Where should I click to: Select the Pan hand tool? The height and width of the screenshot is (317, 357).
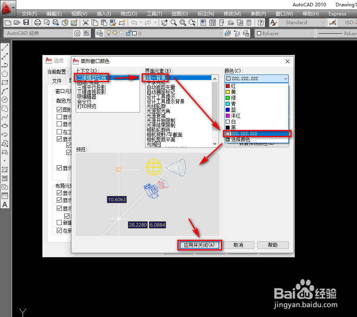[x=164, y=23]
